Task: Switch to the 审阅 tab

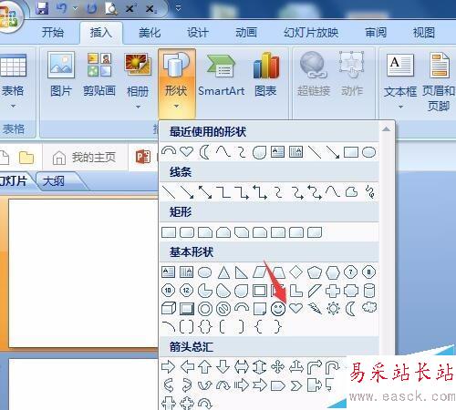Action: pos(376,32)
